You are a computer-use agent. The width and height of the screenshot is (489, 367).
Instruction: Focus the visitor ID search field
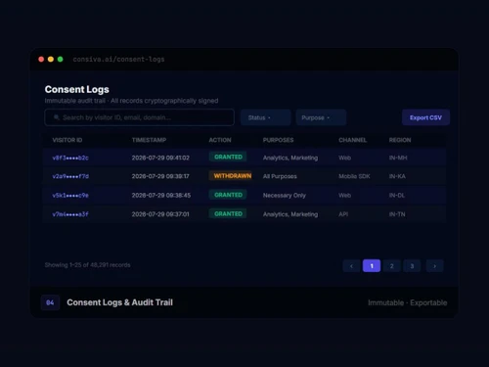coord(139,117)
